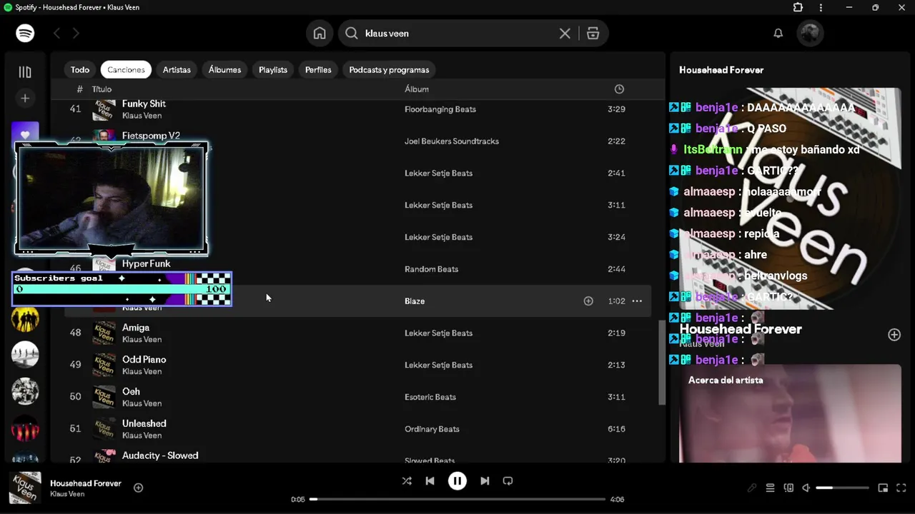Screen dimensions: 915x514
Task: Click the Hyper Funk song title
Action: pos(147,264)
